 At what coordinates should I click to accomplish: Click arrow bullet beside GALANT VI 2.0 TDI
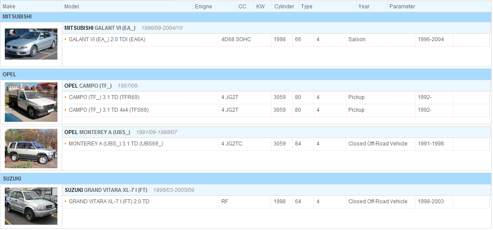tap(66, 39)
